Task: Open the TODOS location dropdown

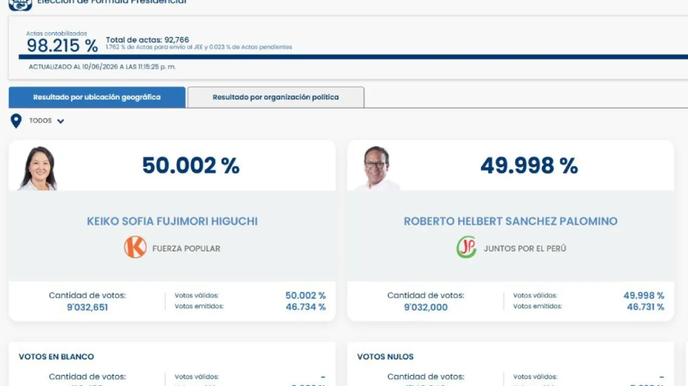Action: [46, 121]
